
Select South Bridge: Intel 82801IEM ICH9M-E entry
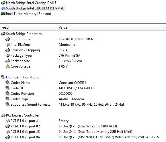point(35,8)
